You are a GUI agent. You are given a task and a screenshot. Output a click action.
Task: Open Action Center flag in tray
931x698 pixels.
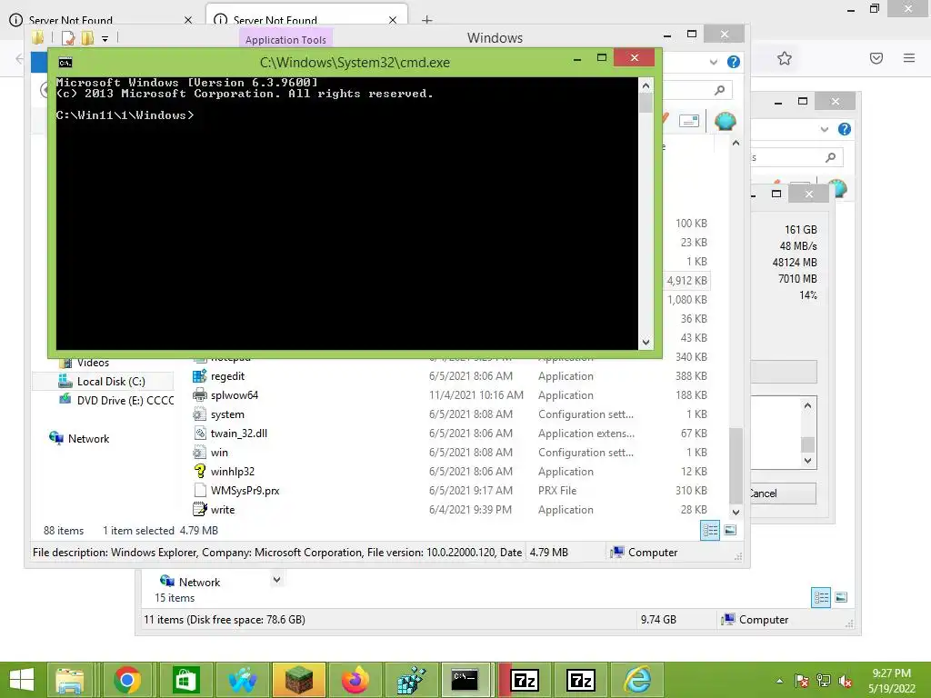(802, 681)
